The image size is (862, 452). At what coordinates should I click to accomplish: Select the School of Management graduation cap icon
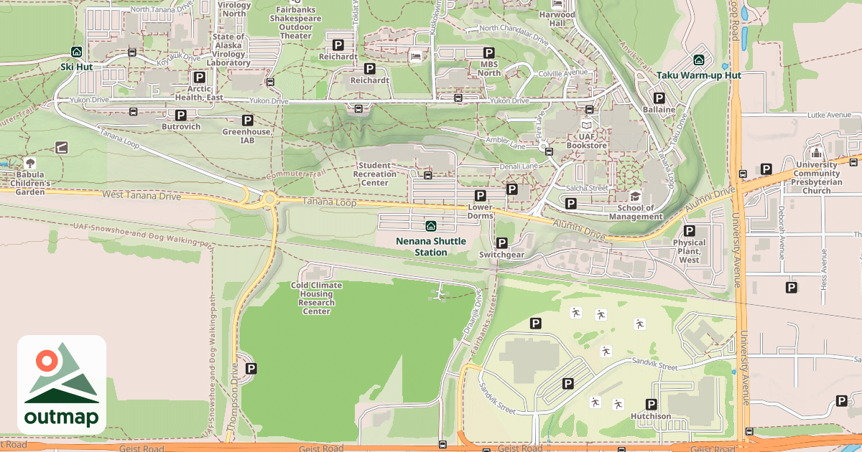tap(635, 196)
